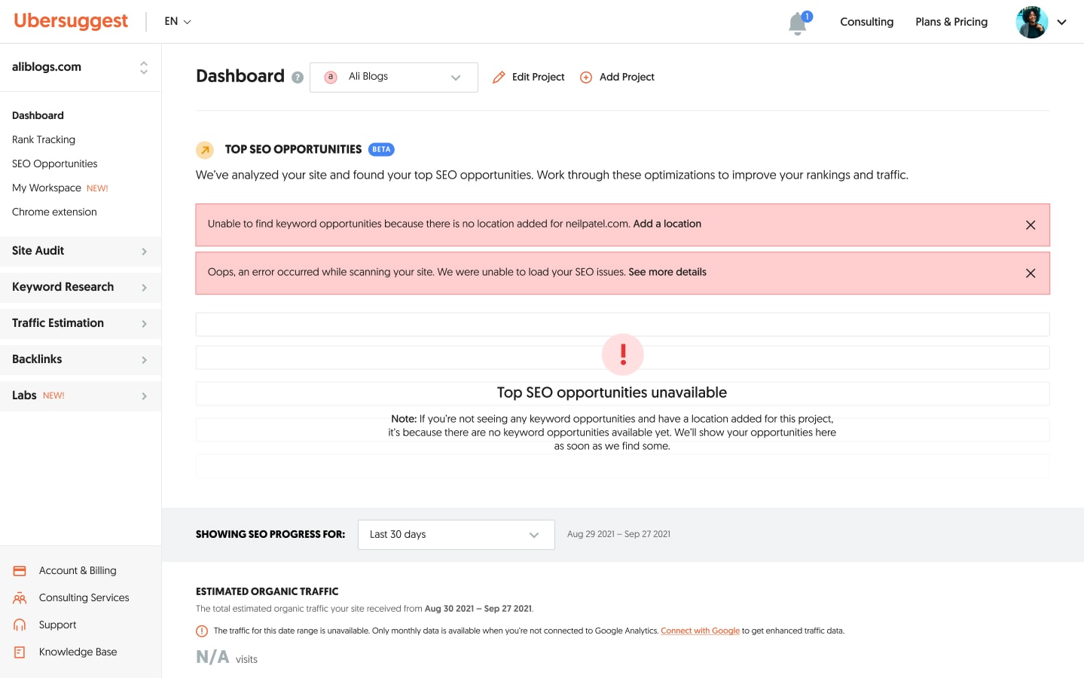Open Consulting Services
1084x678 pixels.
84,597
